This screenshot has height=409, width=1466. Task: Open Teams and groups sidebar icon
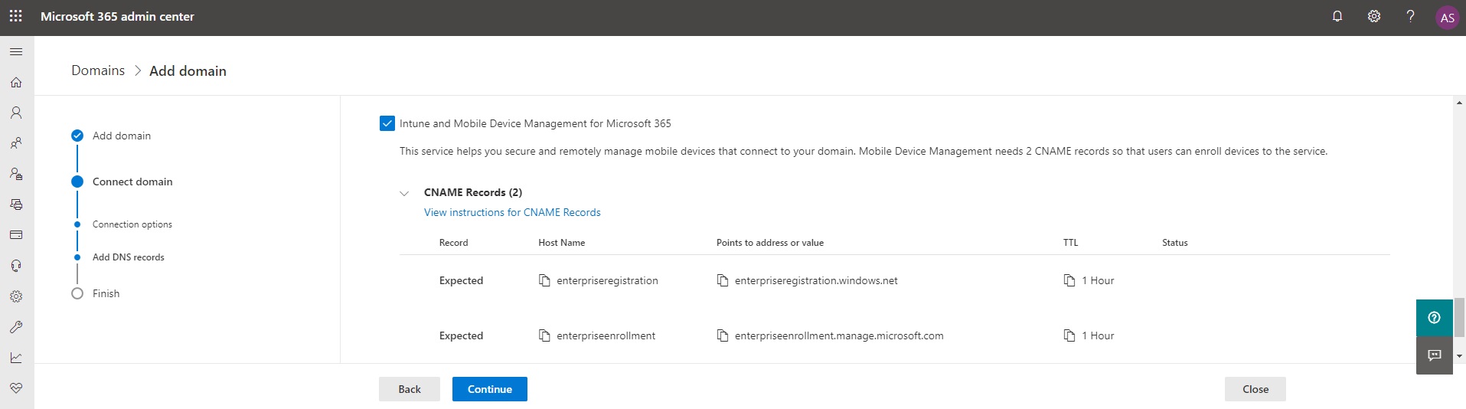16,143
